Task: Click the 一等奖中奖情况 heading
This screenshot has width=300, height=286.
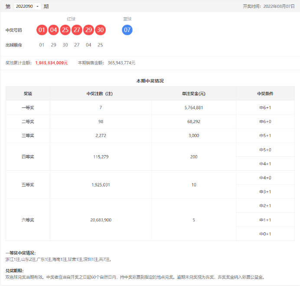Action: click(20, 253)
